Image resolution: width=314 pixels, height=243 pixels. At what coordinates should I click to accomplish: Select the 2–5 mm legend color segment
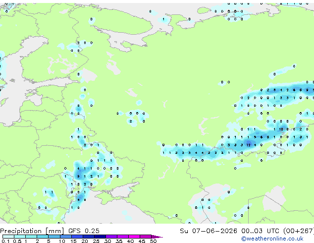tap(43, 237)
